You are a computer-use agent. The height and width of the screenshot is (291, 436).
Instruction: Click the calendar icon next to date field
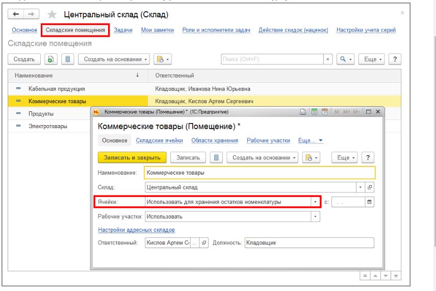370,202
